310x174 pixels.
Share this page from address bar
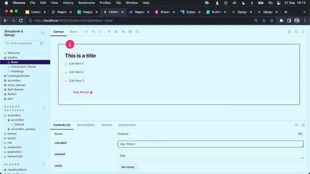264,20
